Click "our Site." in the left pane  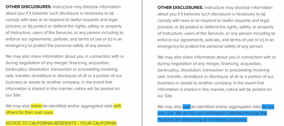click(13, 95)
